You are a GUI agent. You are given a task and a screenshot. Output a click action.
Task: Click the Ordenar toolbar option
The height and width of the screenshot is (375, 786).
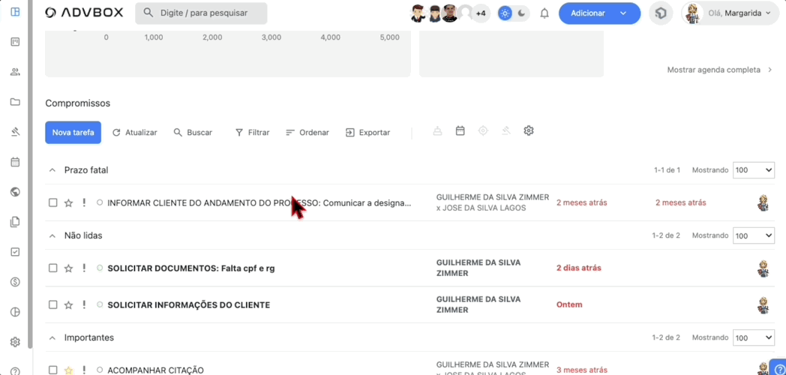[x=307, y=133]
